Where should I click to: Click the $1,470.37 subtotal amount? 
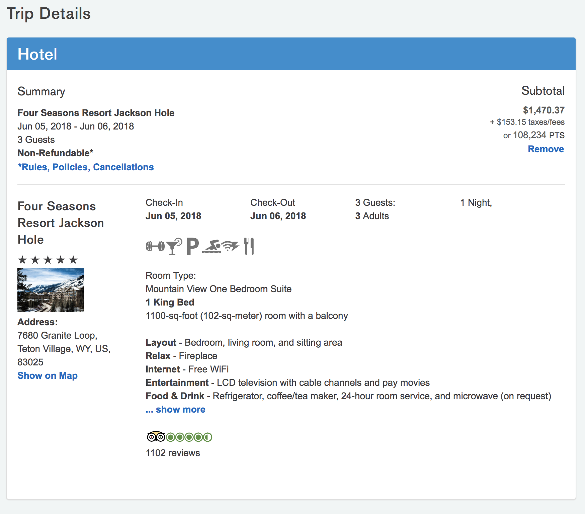coord(544,110)
